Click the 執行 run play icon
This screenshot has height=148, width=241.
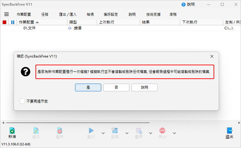pos(91,131)
